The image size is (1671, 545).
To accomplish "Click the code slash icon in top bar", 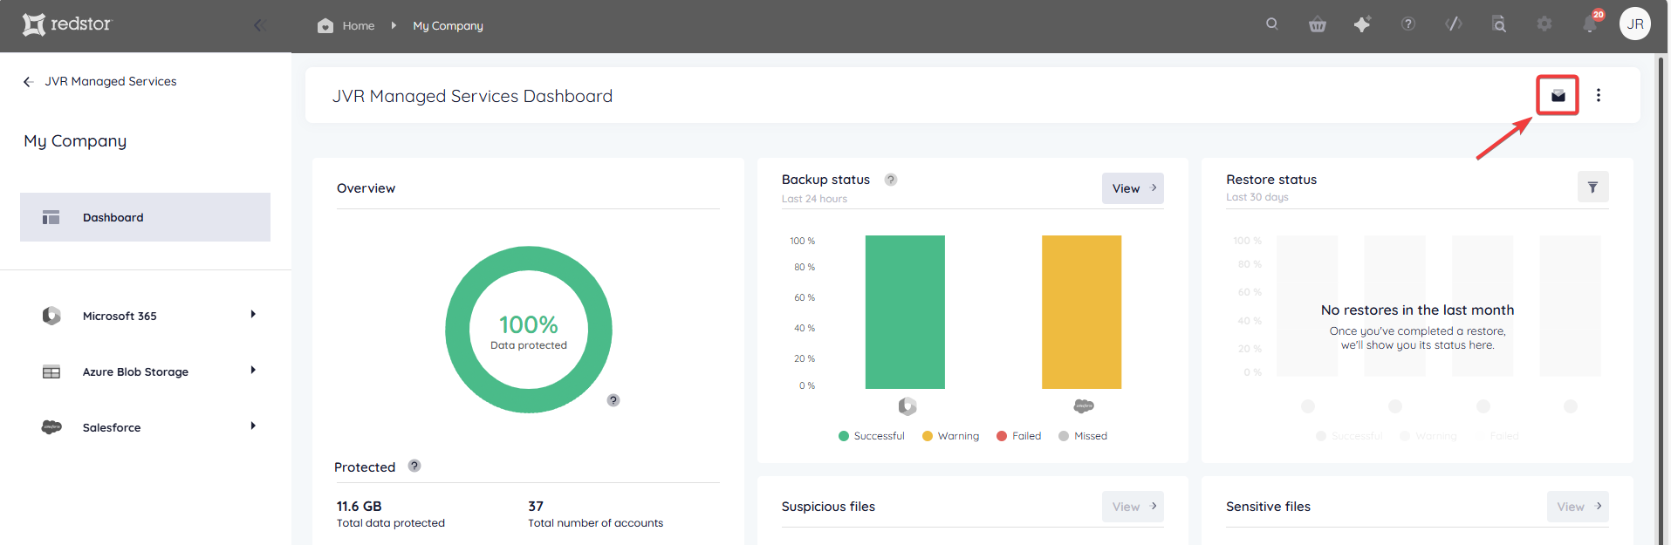I will pyautogui.click(x=1454, y=24).
